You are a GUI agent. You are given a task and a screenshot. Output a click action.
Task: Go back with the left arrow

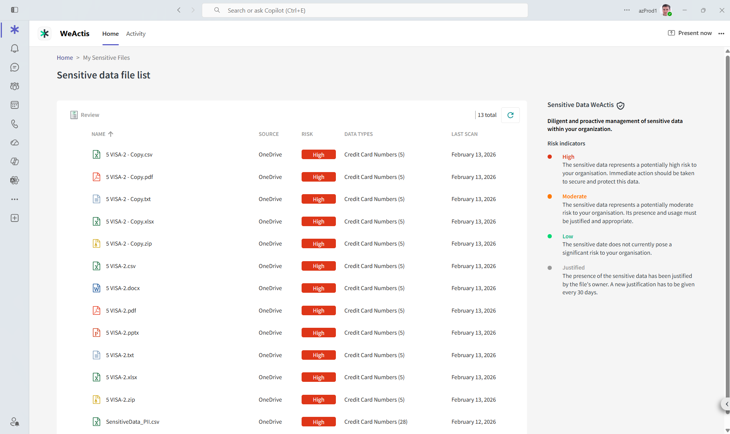coord(179,10)
